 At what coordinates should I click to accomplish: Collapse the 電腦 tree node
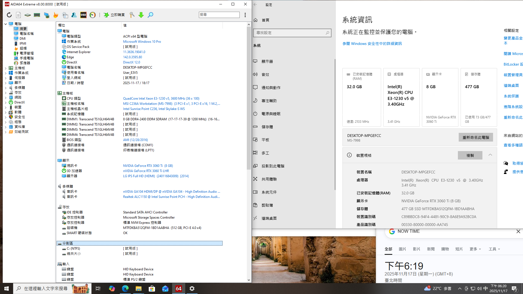coord(6,24)
